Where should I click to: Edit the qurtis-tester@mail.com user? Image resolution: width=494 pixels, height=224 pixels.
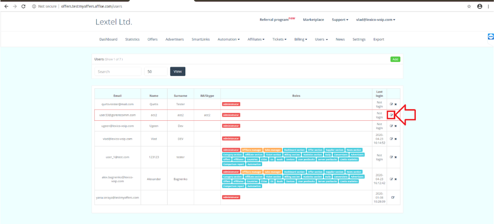coord(391,104)
